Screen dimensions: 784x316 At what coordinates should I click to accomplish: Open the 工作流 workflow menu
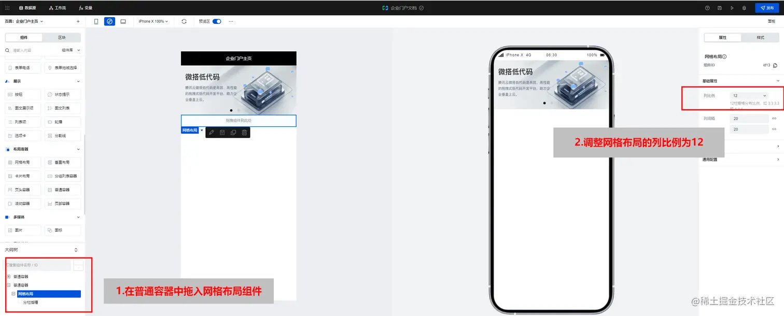[x=58, y=8]
